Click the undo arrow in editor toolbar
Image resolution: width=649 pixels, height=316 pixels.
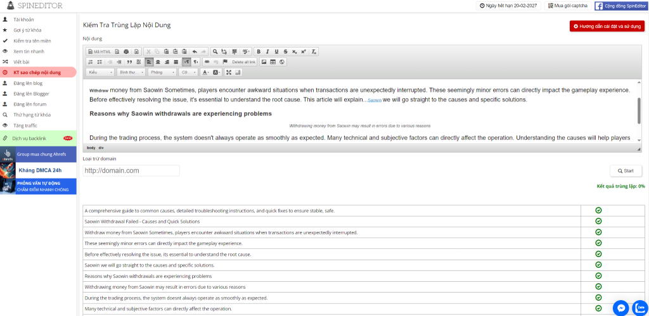tap(195, 51)
